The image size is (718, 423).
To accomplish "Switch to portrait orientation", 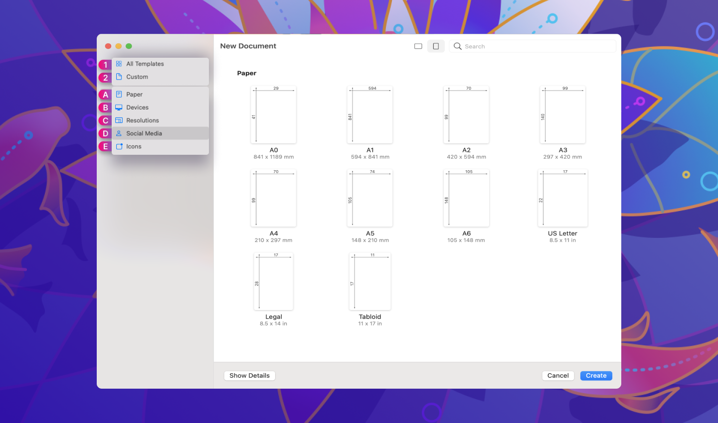I will click(436, 46).
